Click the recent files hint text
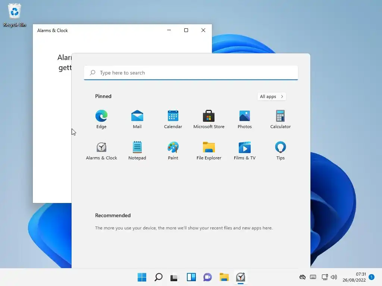 (x=184, y=228)
